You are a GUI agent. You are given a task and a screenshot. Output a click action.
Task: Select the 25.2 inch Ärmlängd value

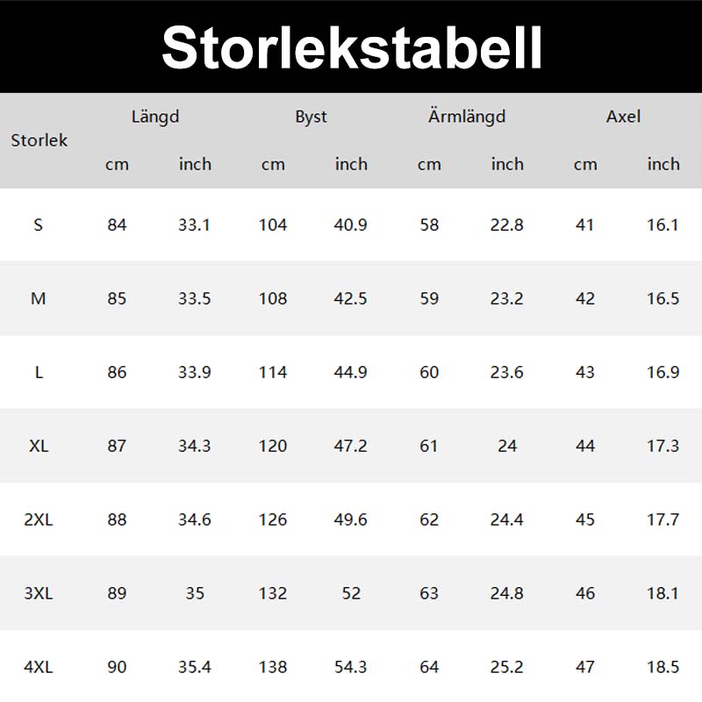tap(506, 667)
